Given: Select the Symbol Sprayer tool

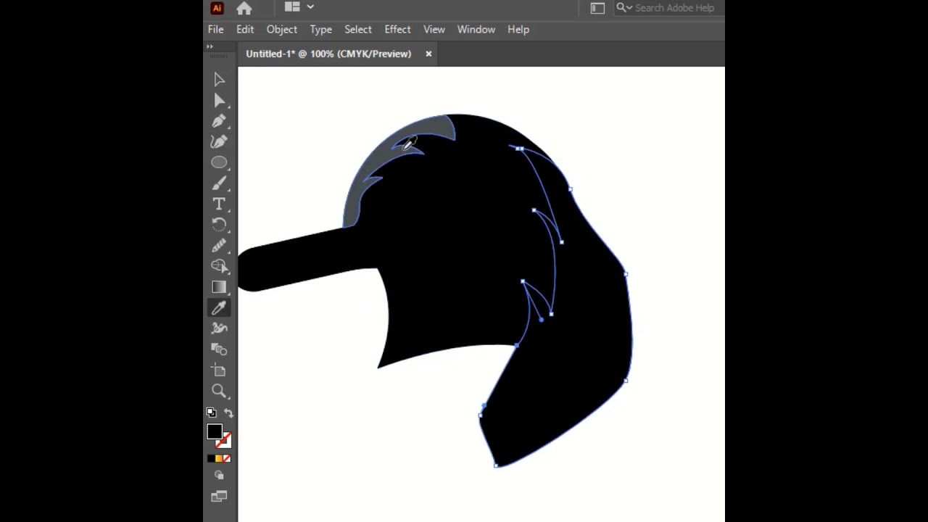Looking at the screenshot, I should 219,328.
